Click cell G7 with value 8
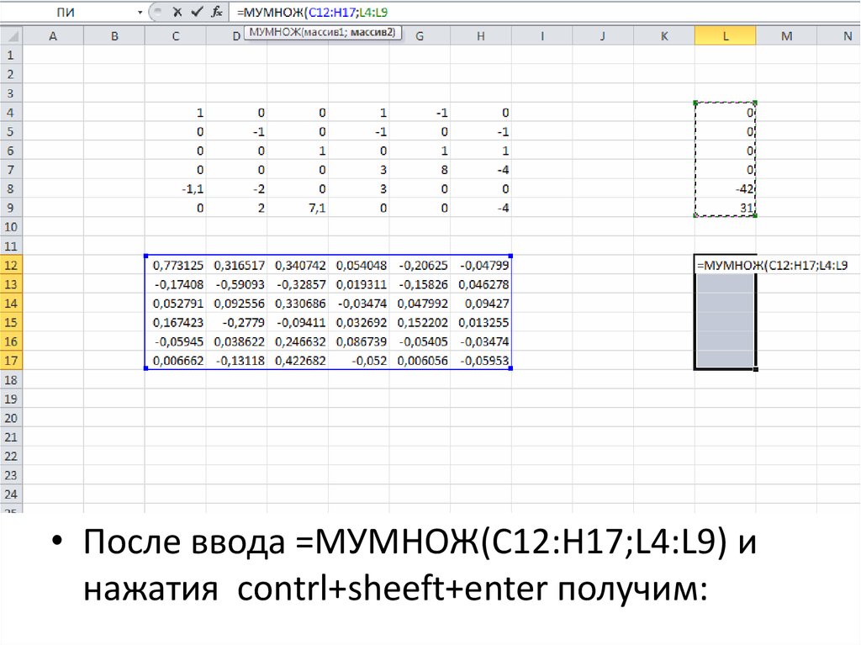This screenshot has height=645, width=861. click(x=420, y=170)
